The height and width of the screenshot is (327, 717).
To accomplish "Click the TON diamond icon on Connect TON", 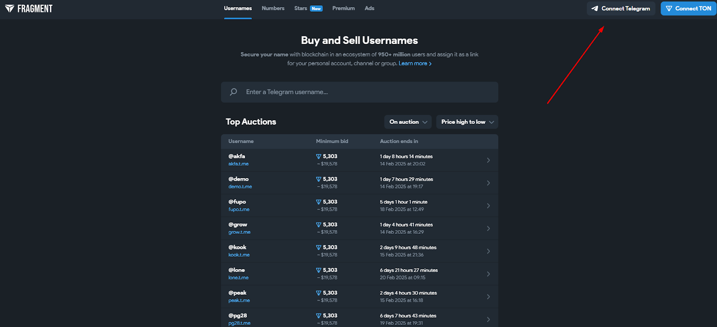I will (x=669, y=9).
